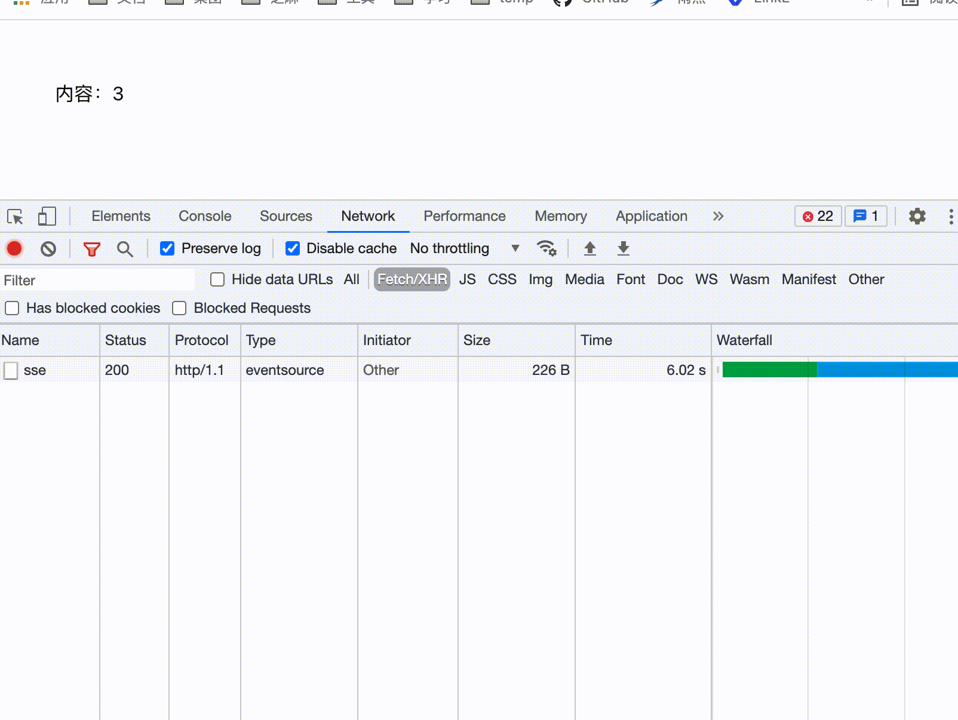Filter requests by JS
This screenshot has height=720, width=958.
[468, 279]
